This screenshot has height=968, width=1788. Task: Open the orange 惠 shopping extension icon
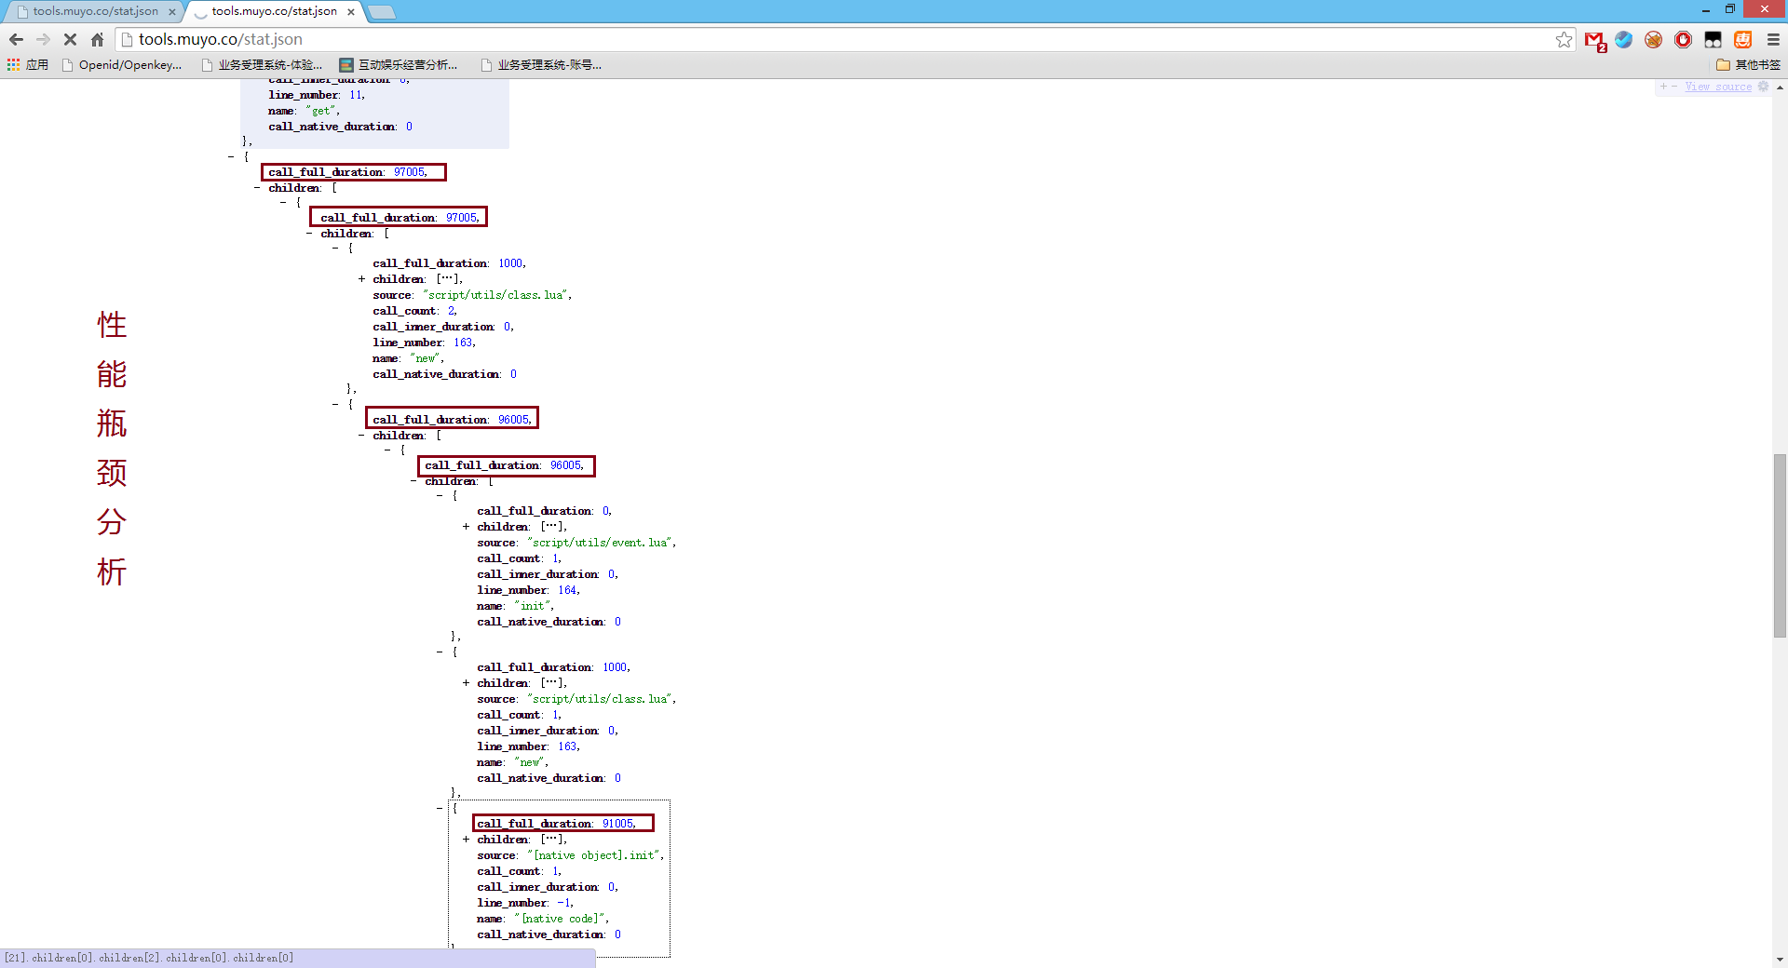click(1742, 39)
